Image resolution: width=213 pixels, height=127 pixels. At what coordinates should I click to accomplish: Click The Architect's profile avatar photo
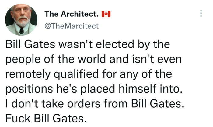pyautogui.click(x=21, y=19)
